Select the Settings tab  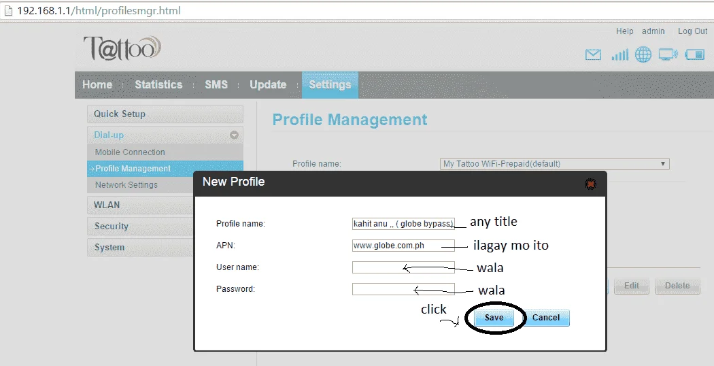[330, 85]
